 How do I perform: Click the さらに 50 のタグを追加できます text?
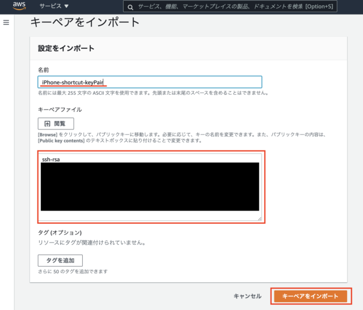coord(73,271)
